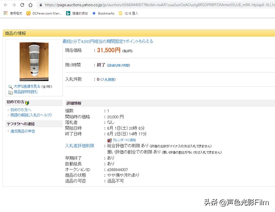Click the 商品の情報 header bar
Screen dimensions: 275x212
tap(139, 33)
